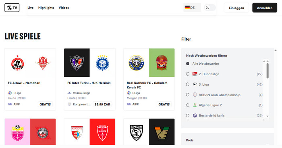Open the Live menu item
This screenshot has width=282, height=148.
click(x=30, y=8)
